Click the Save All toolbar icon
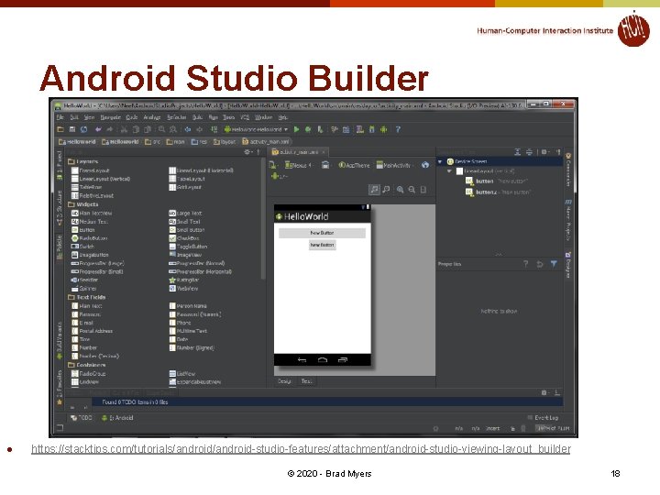Viewport: 660px width, 495px height. point(72,129)
